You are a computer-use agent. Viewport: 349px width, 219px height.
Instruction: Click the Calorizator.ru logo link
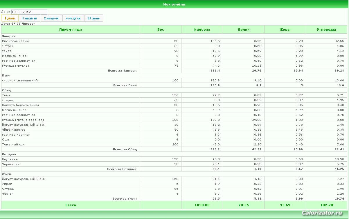(322, 213)
